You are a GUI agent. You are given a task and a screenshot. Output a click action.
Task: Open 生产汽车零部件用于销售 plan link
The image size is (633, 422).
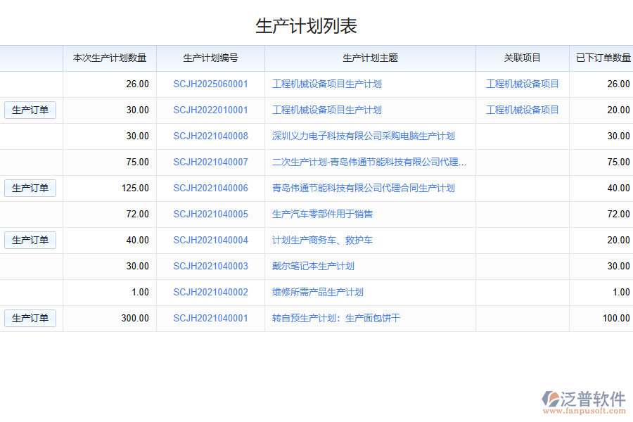322,215
